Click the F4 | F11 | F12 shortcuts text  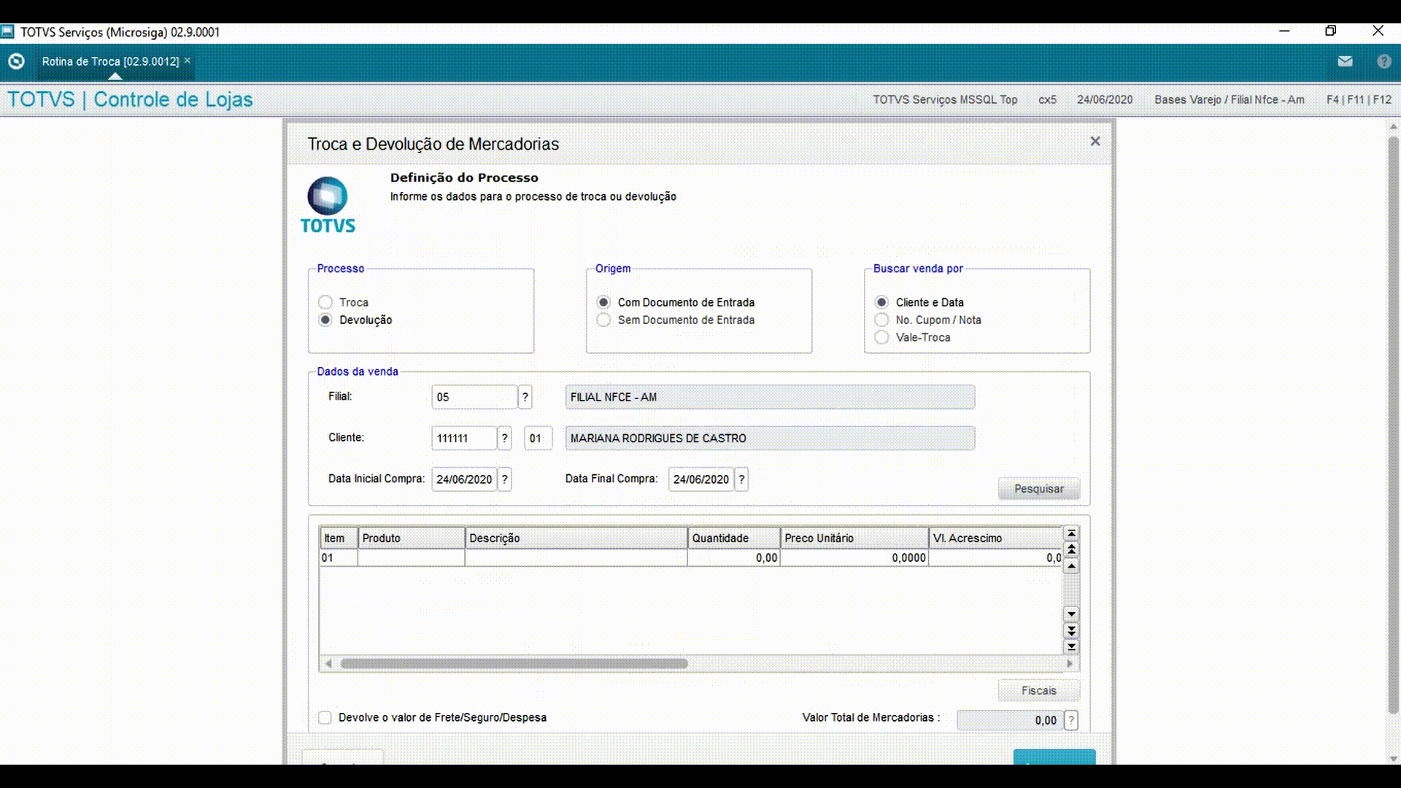tap(1359, 100)
